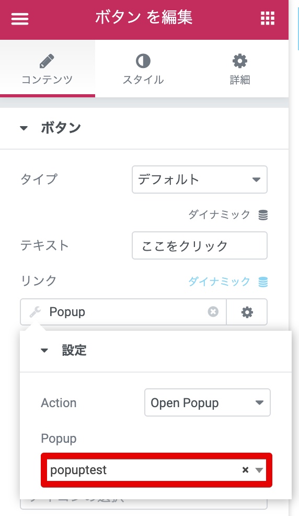Click the ここをクリック text field
This screenshot has height=516, width=299.
tap(200, 246)
